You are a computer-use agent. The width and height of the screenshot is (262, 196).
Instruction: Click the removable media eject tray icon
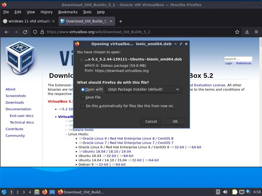(218, 192)
